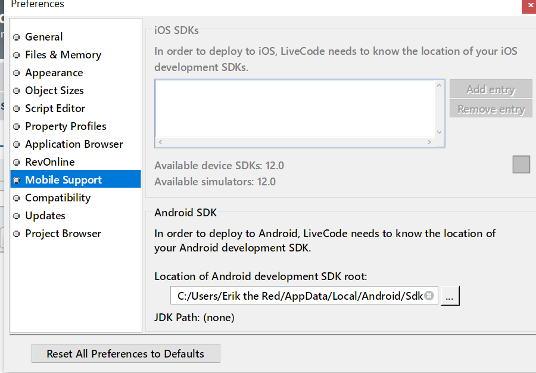Click the Android SDK root path field
Viewport: 536px width, 373px height.
[298, 296]
